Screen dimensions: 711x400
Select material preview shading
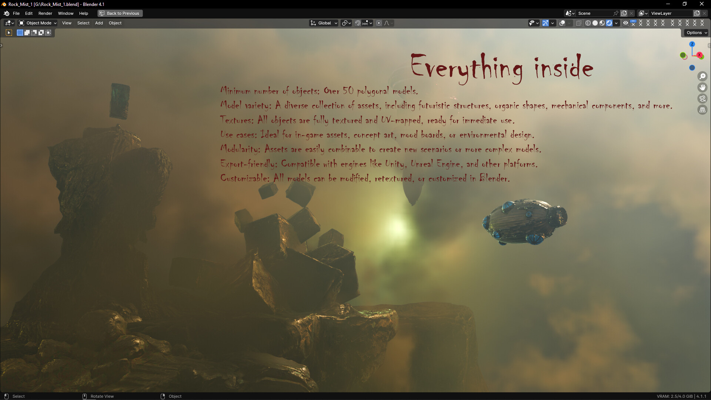[602, 23]
